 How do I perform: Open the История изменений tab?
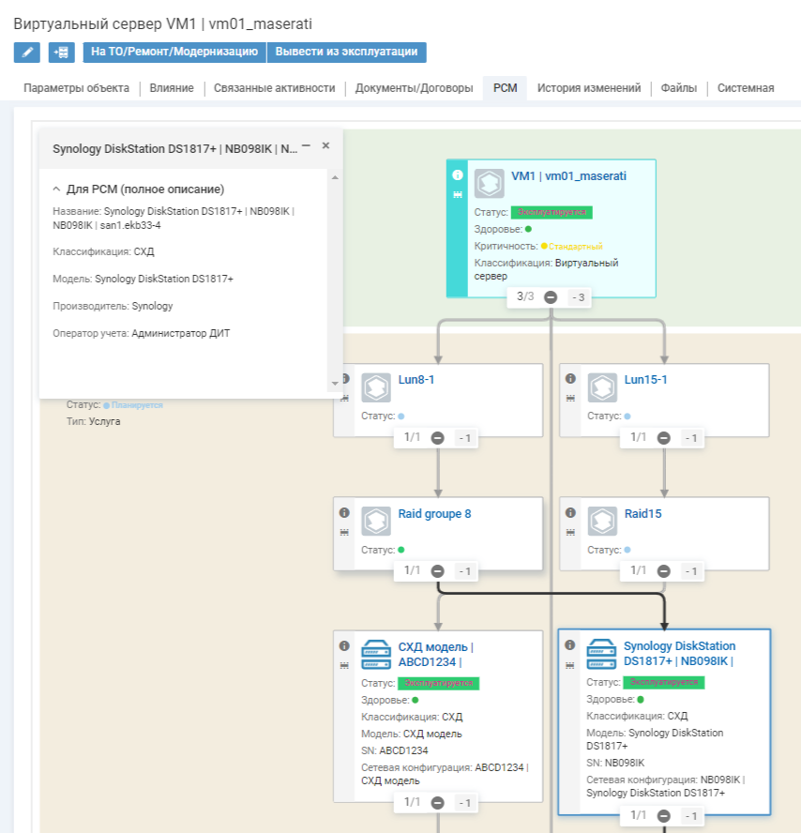tap(589, 88)
